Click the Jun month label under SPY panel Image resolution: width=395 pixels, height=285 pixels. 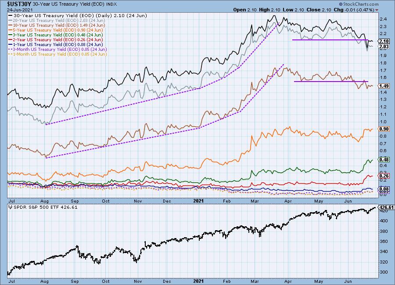[x=348, y=281]
